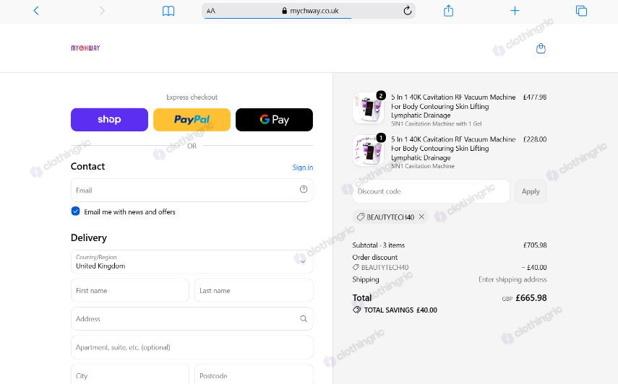This screenshot has height=384, width=618.
Task: Show all tabs overview icon
Action: (581, 11)
